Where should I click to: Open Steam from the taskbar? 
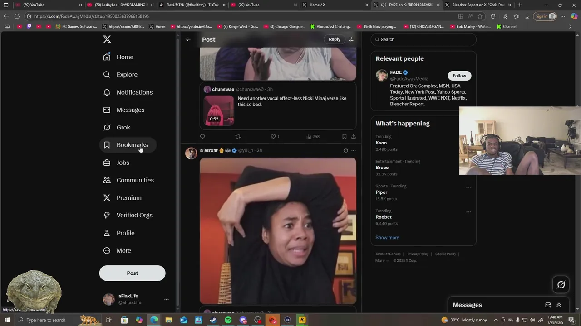click(x=213, y=320)
